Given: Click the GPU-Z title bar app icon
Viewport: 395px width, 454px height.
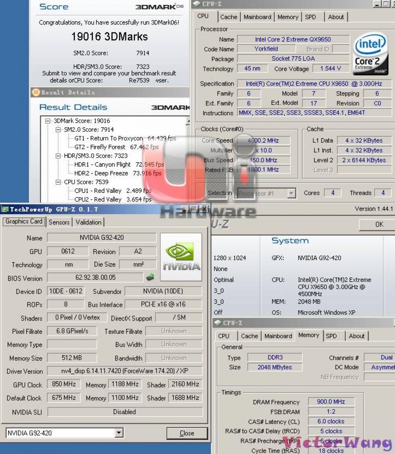Looking at the screenshot, I should (x=5, y=209).
